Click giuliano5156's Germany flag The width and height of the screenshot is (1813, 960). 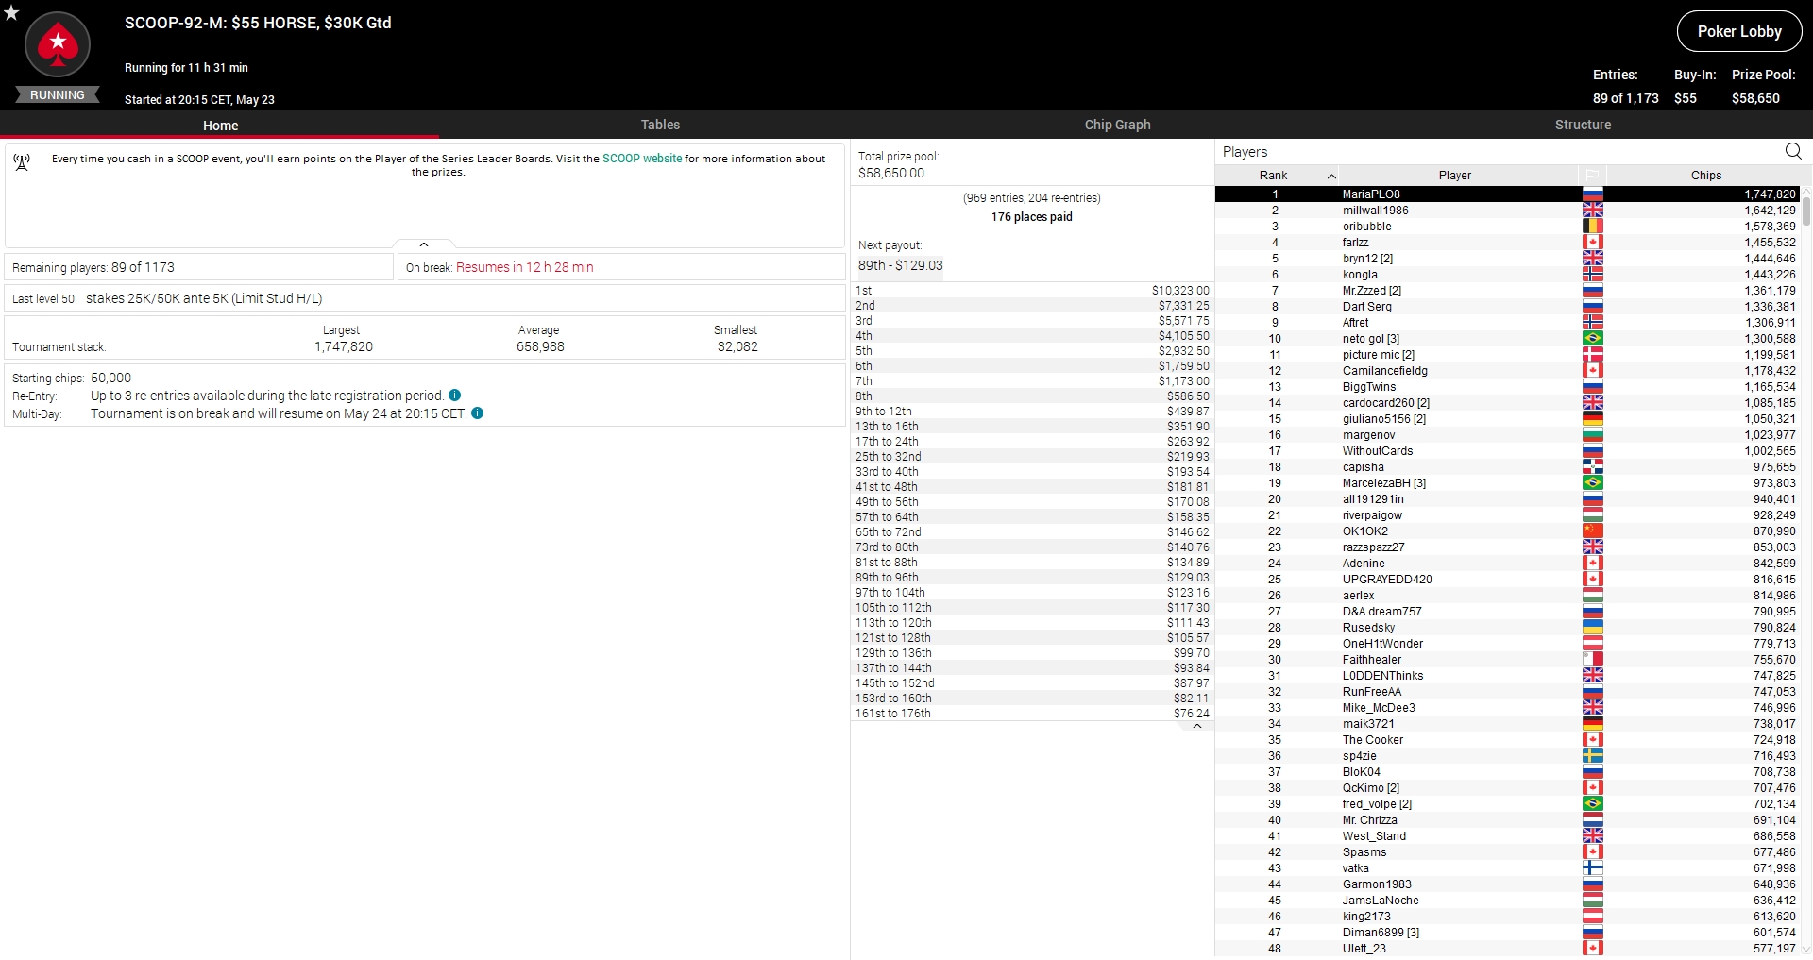1592,419
